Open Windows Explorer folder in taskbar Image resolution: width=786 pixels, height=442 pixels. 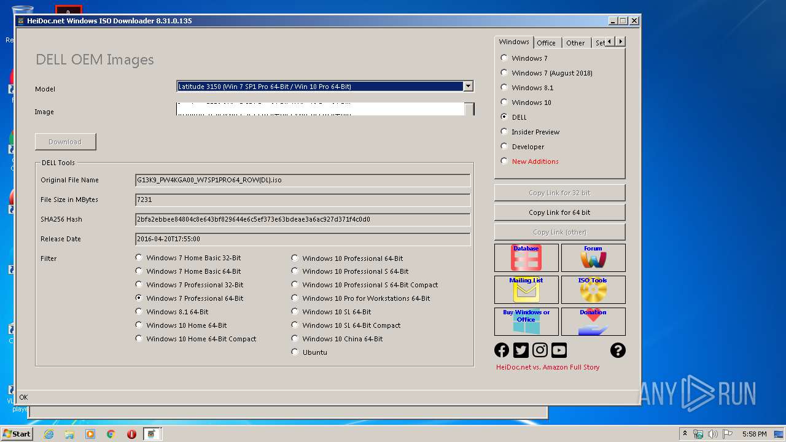[69, 434]
